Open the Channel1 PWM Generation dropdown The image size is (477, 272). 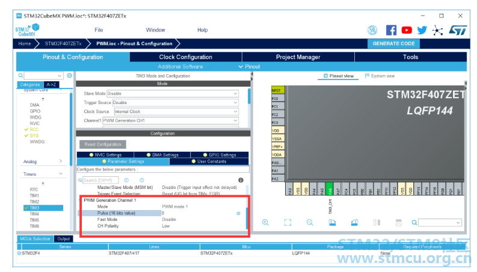click(x=170, y=120)
